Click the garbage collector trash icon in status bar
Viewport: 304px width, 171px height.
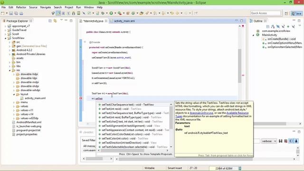pyautogui.click(x=240, y=168)
